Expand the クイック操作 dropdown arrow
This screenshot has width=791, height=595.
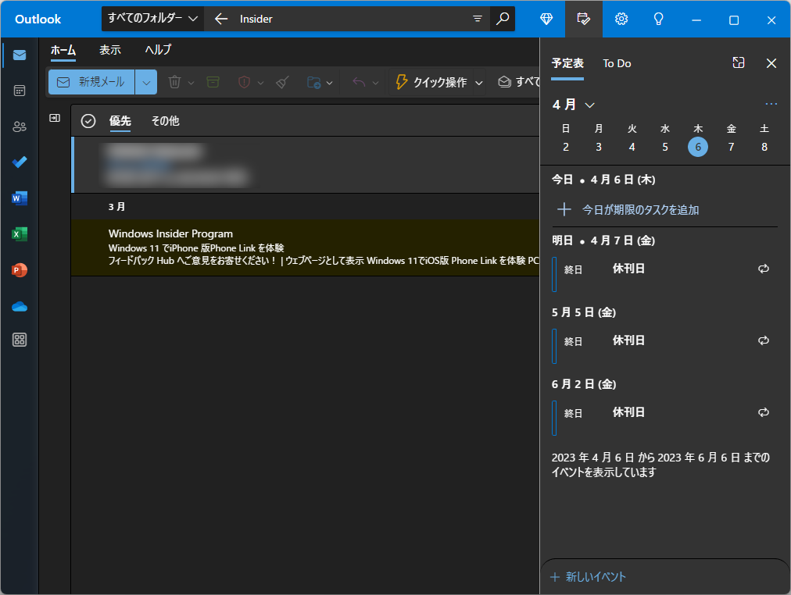tap(479, 82)
